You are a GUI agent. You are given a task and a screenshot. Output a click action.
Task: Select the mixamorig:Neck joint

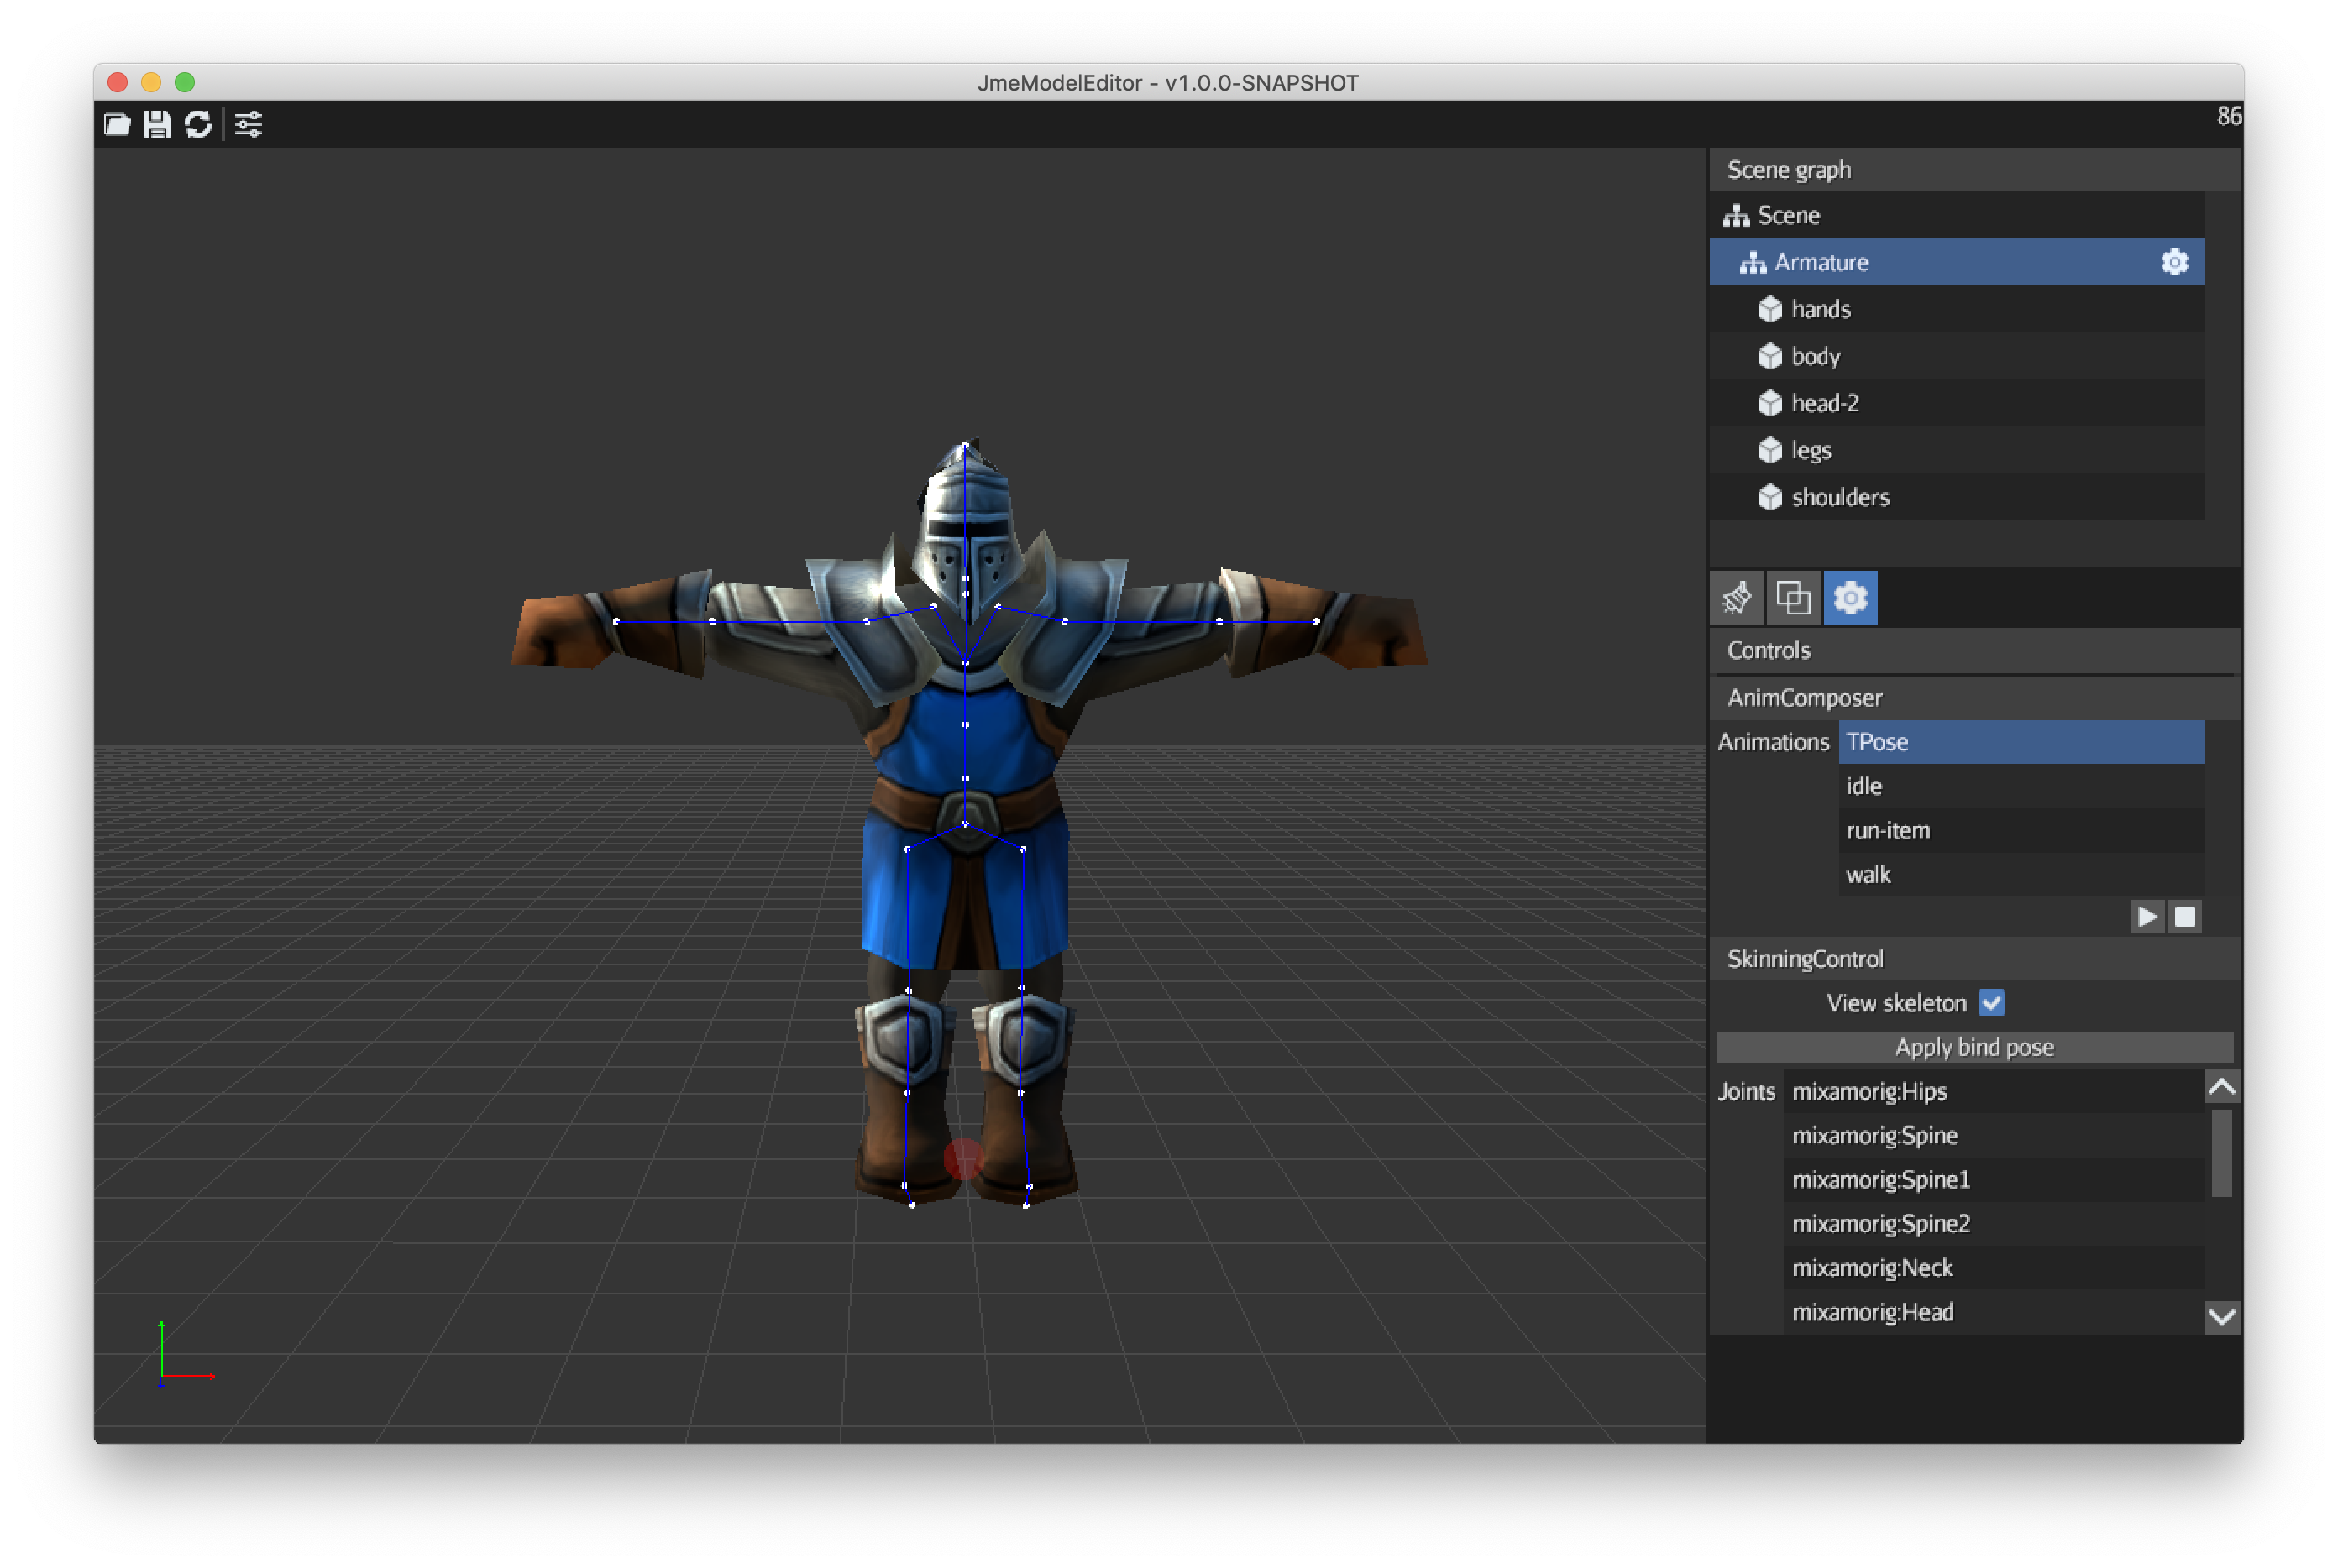click(x=1871, y=1267)
